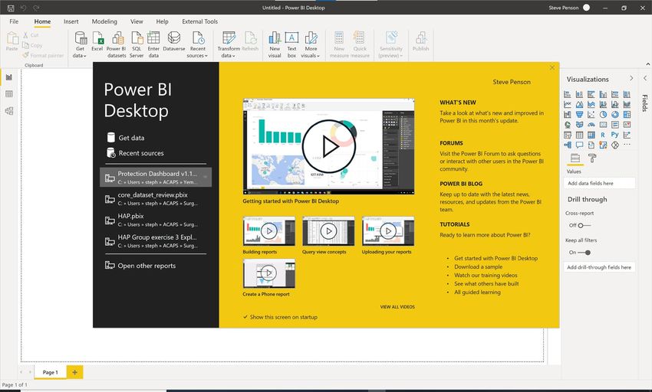Toggle Cross-report drill through switch

tap(584, 226)
